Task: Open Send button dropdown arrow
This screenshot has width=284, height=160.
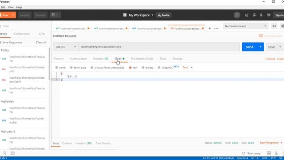Action: (260, 47)
